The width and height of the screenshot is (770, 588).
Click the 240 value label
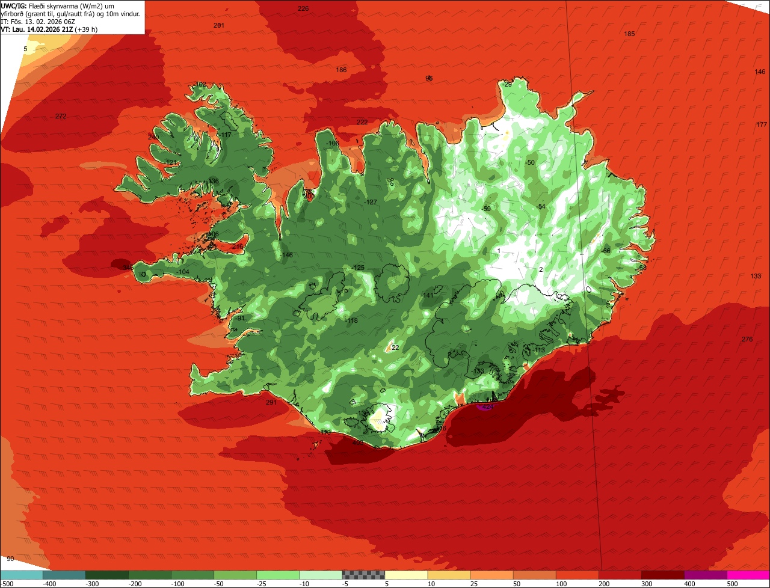(153, 137)
